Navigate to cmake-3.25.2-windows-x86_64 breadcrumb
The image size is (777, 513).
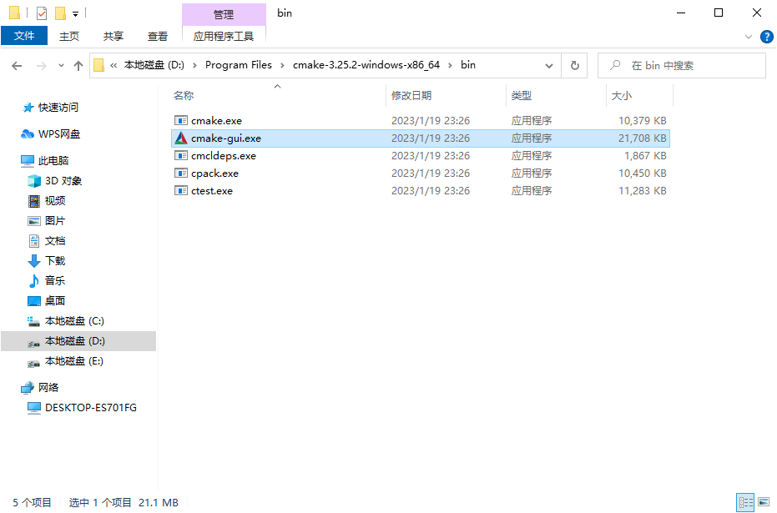click(366, 65)
